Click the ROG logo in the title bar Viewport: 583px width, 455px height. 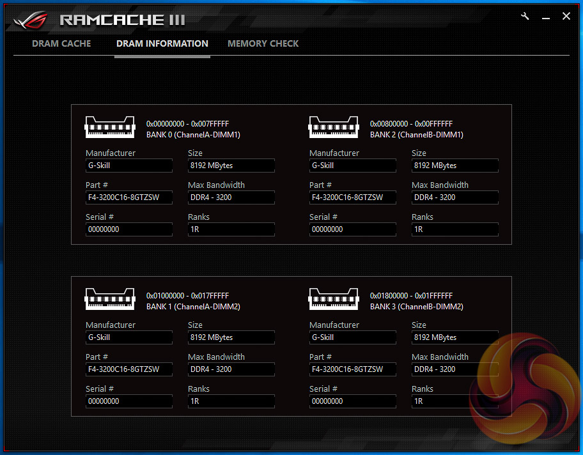click(x=31, y=20)
